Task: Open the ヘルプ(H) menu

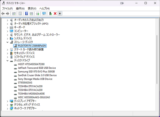Action: point(44,8)
